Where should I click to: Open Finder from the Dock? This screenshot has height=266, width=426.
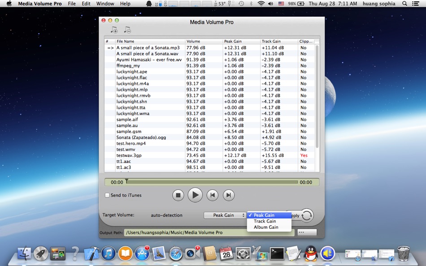[24, 253]
